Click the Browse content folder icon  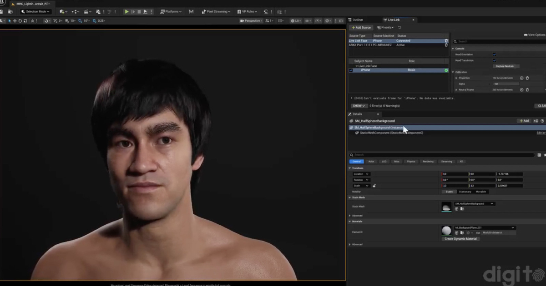10,11
